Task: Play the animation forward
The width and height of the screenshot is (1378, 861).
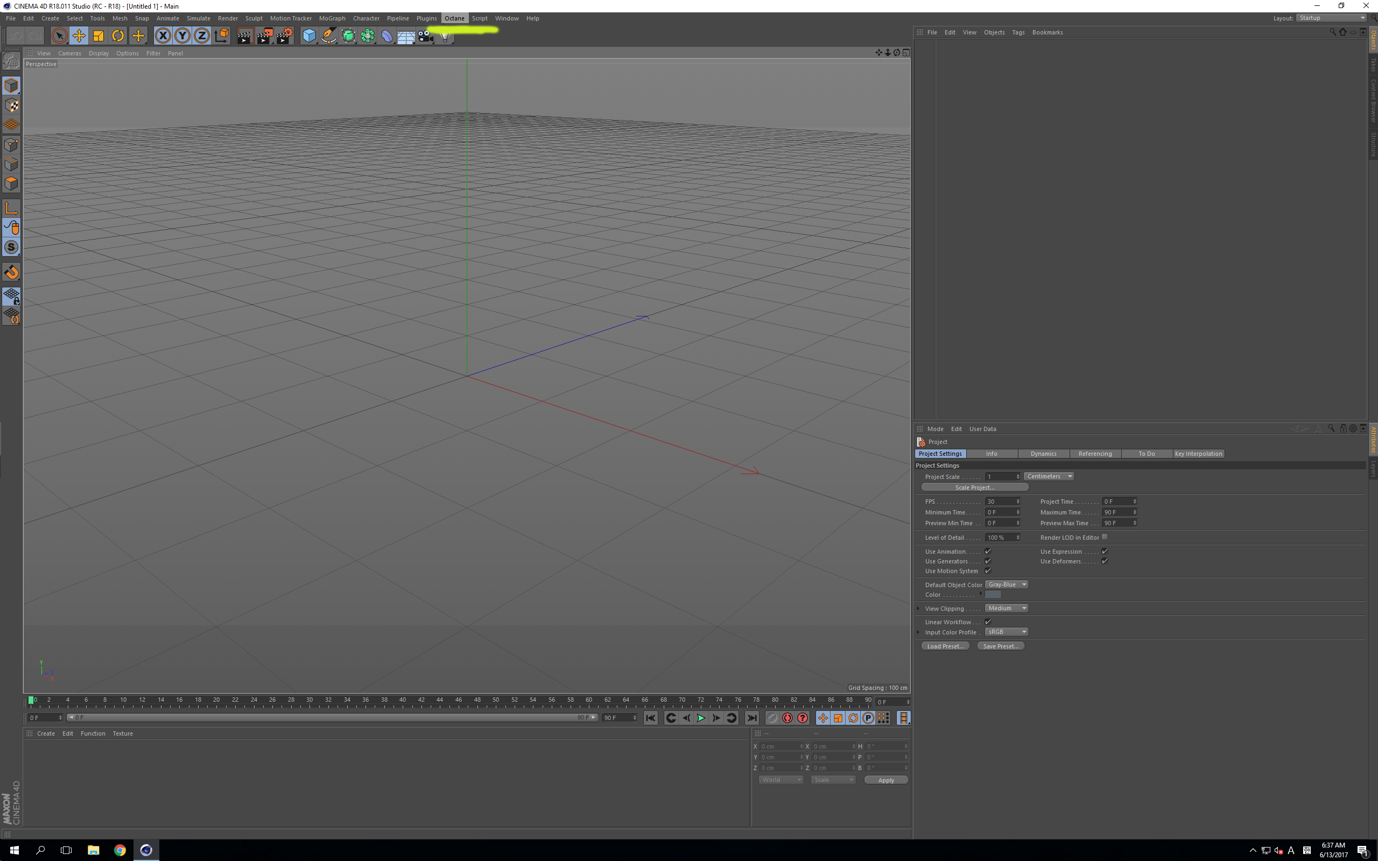Action: pos(701,718)
